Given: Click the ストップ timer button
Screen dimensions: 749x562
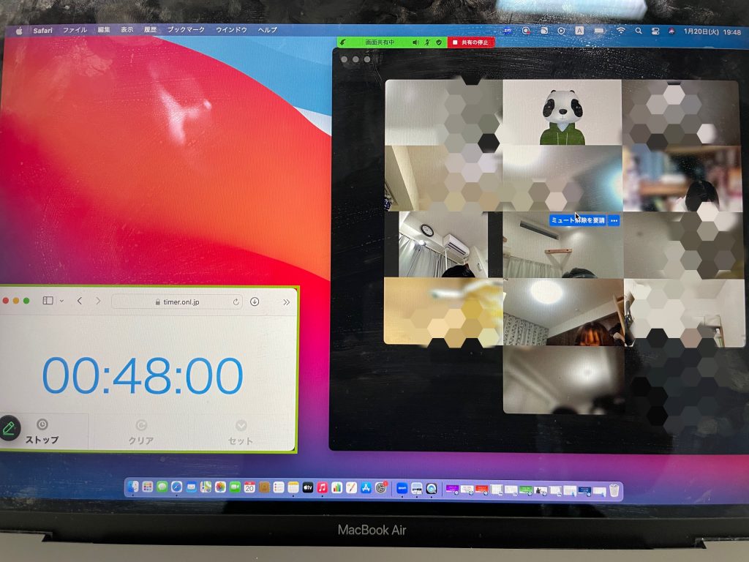Looking at the screenshot, I should (42, 432).
